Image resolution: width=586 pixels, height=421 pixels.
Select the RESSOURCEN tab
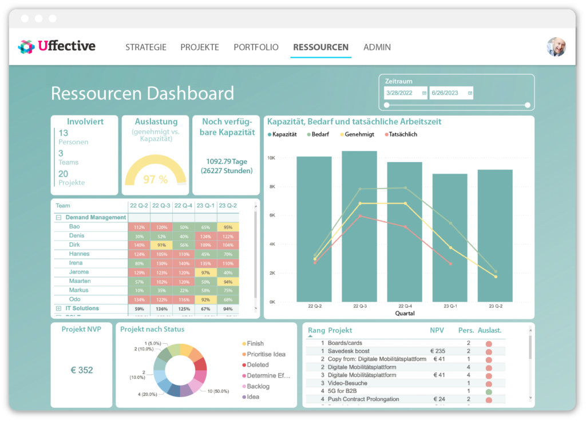click(320, 47)
